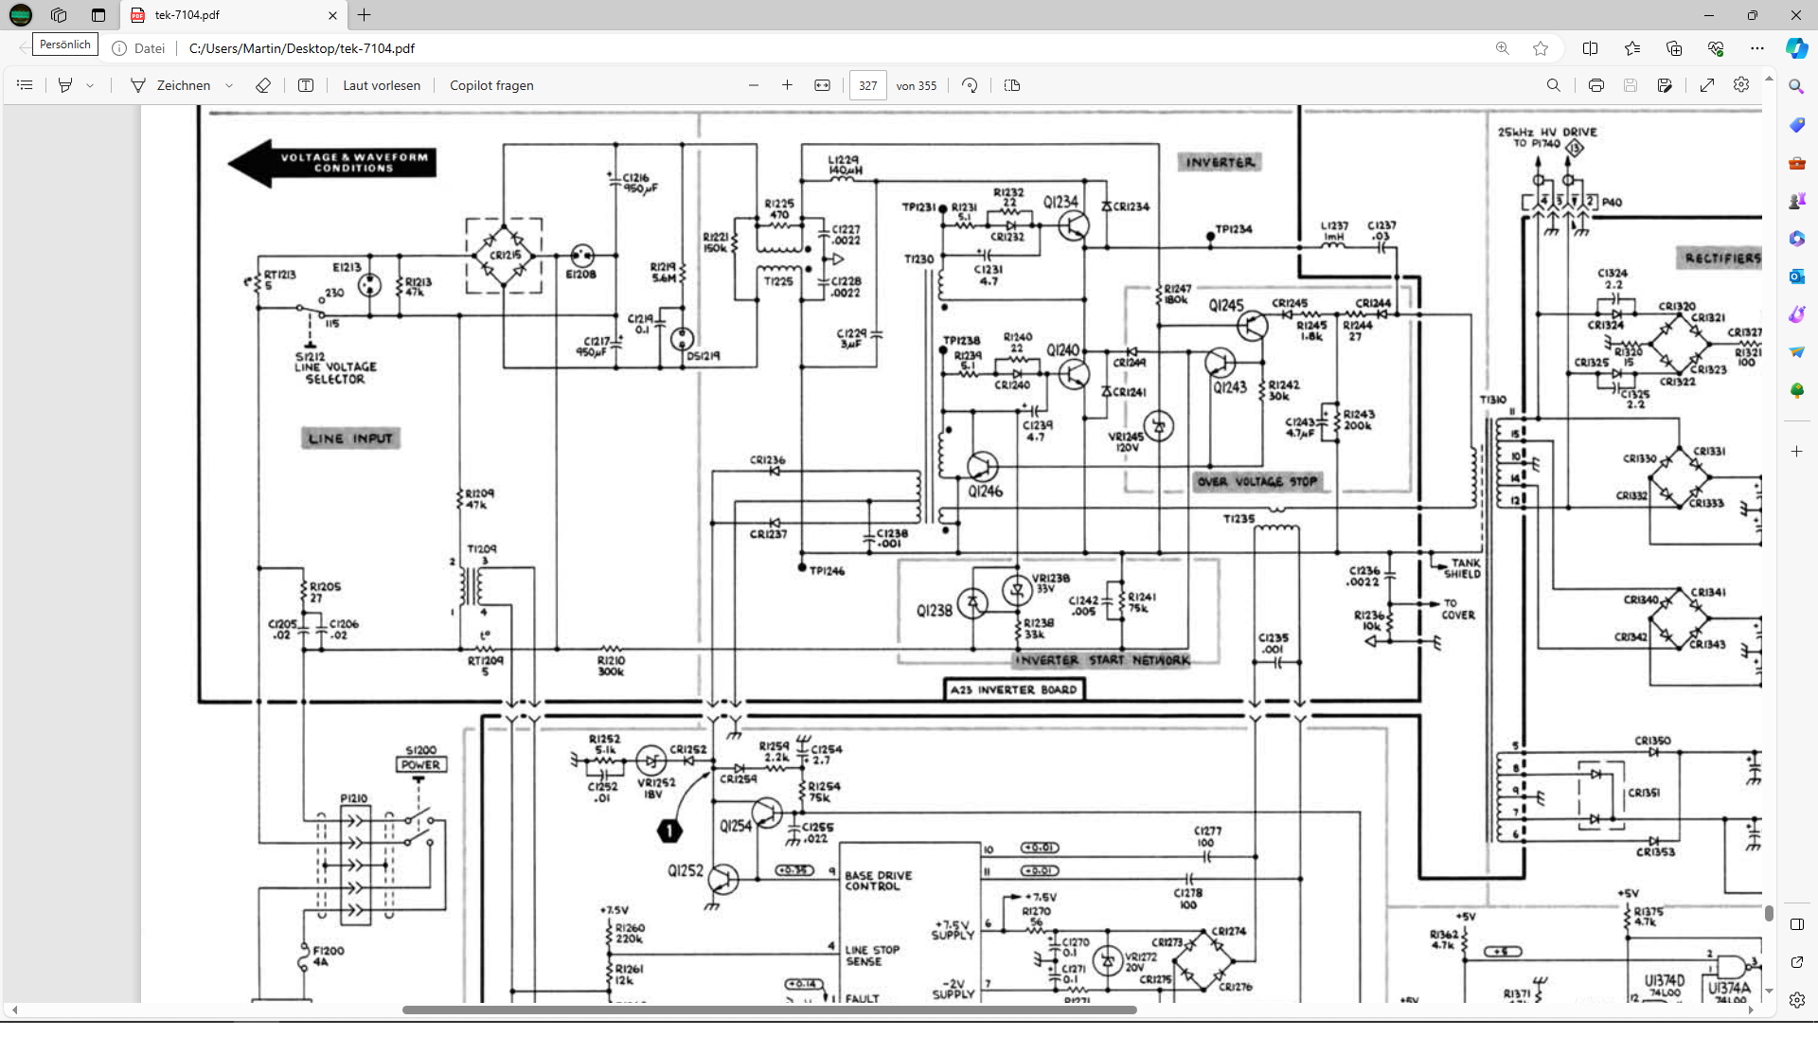Switch page view layout

tap(1012, 85)
